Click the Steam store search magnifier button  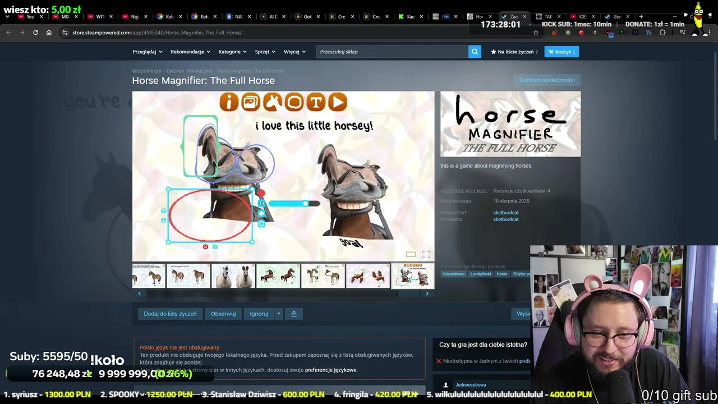(475, 52)
